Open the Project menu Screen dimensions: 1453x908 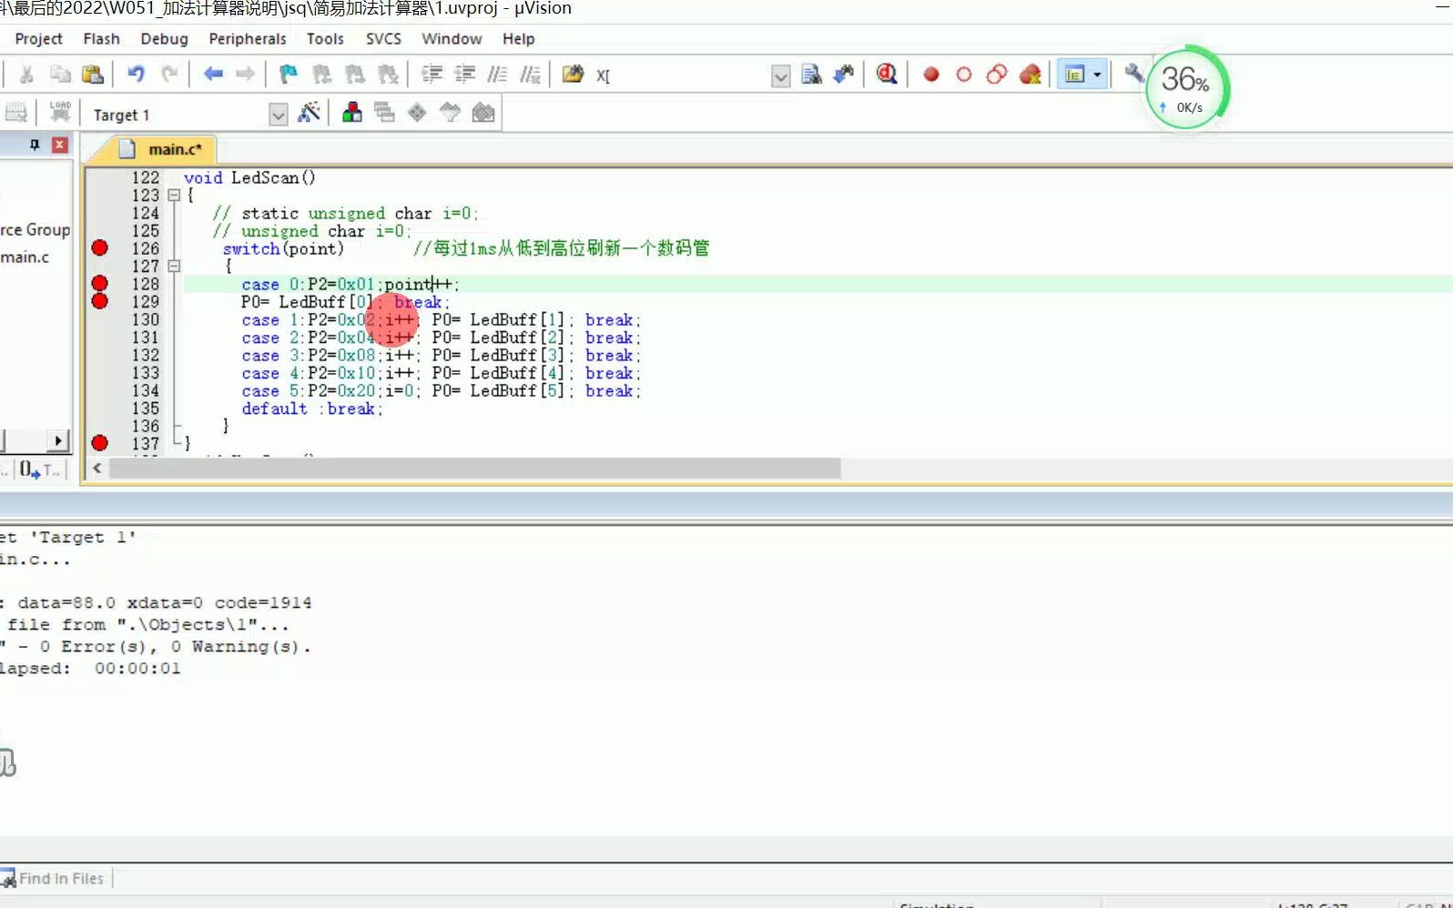click(38, 38)
